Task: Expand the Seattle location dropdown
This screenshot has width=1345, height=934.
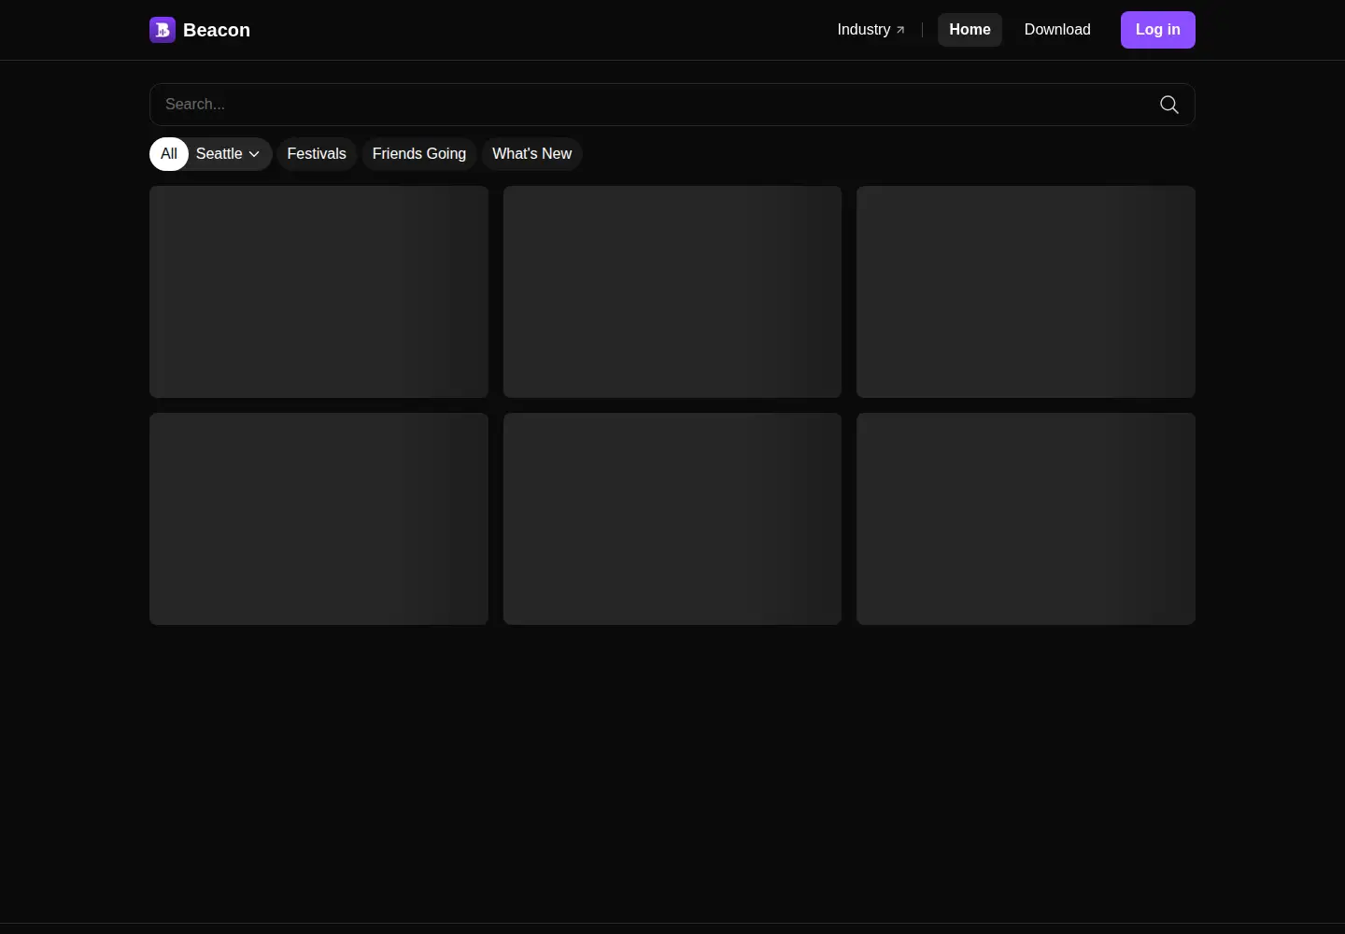Action: pos(230,154)
